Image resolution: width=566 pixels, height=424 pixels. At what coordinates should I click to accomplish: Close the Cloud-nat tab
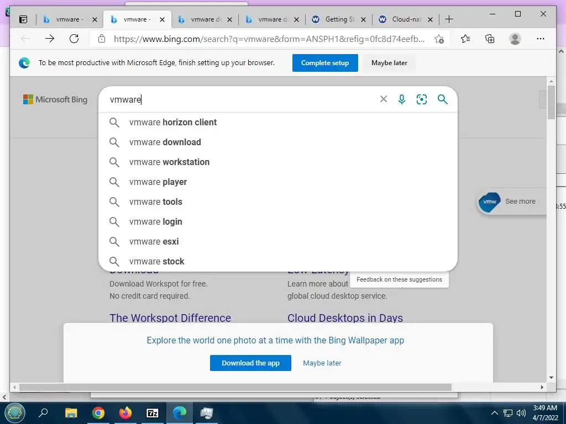pyautogui.click(x=430, y=19)
